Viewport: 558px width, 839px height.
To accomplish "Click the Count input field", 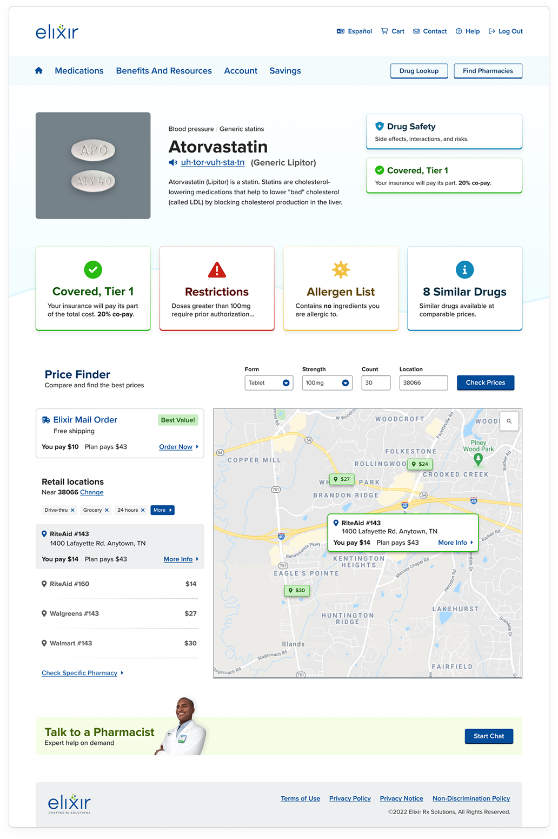I will tap(376, 382).
